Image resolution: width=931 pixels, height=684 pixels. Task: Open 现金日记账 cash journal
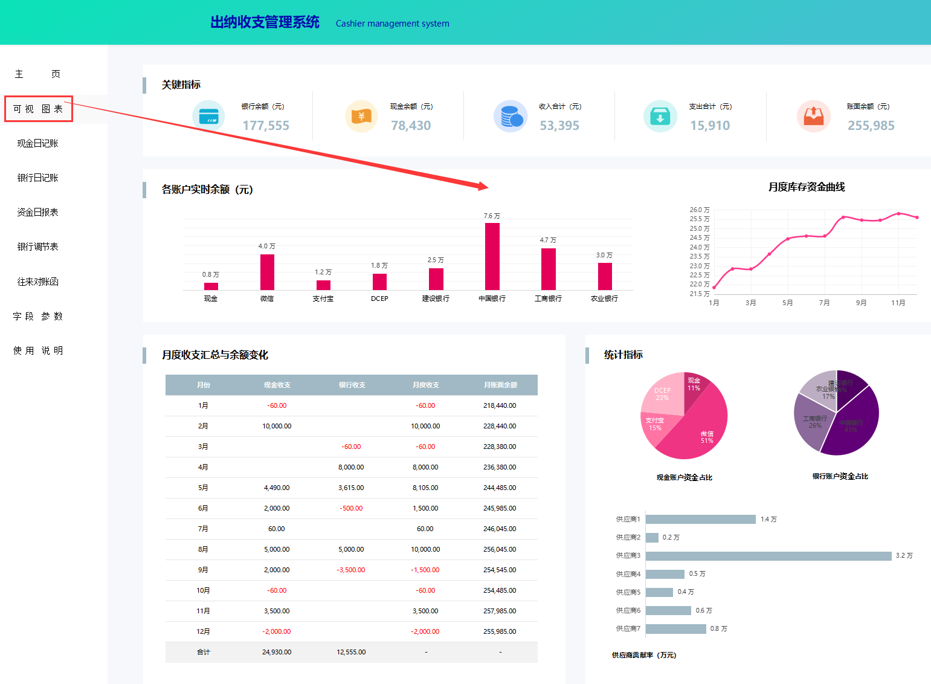(38, 143)
